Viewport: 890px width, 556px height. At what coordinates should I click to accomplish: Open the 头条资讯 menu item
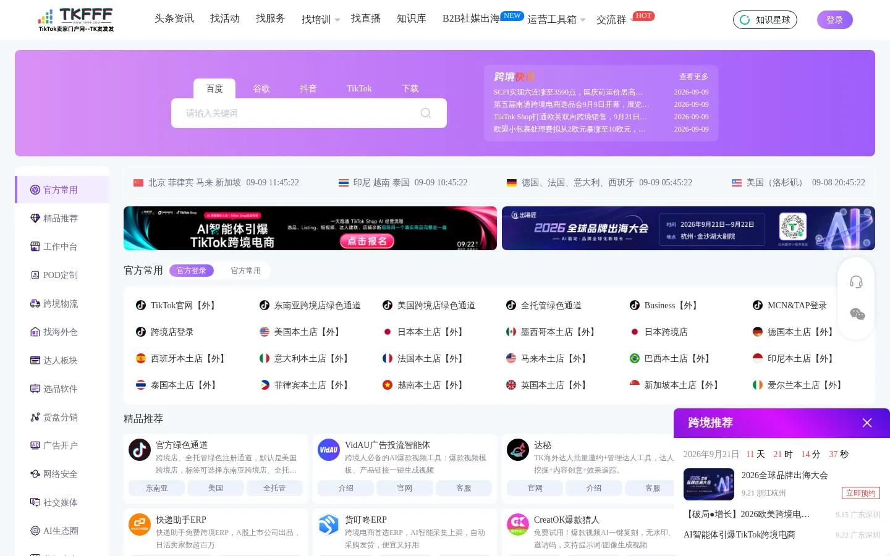(x=174, y=19)
